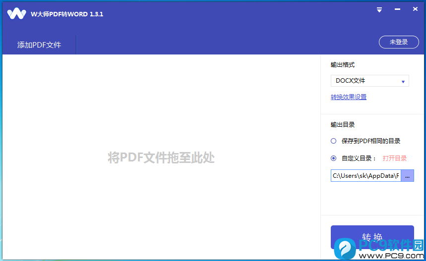Browse for folder with the ... button
This screenshot has width=426, height=261.
407,175
